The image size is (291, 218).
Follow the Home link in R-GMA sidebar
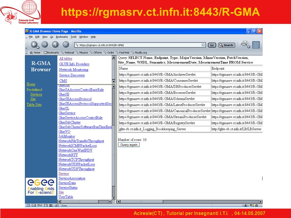point(31,84)
